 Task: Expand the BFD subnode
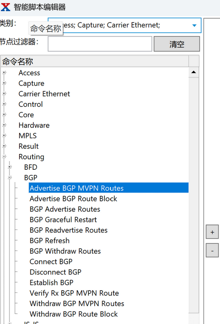tap(10, 167)
